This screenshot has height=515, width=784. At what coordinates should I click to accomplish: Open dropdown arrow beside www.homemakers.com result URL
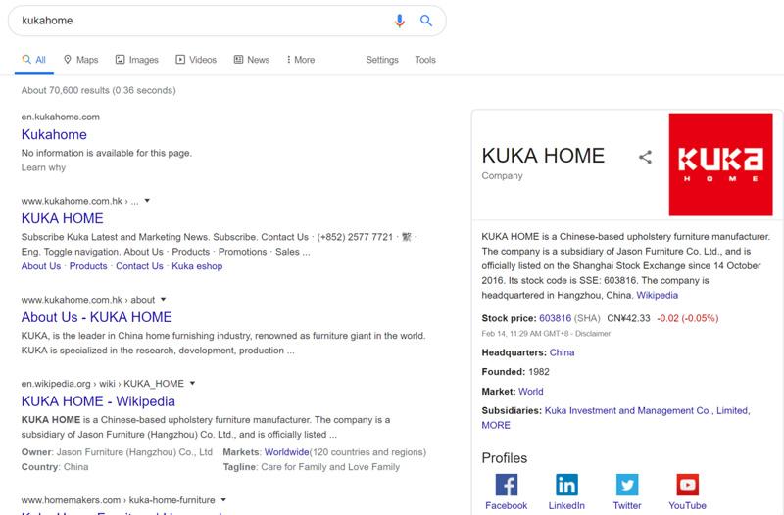[223, 499]
